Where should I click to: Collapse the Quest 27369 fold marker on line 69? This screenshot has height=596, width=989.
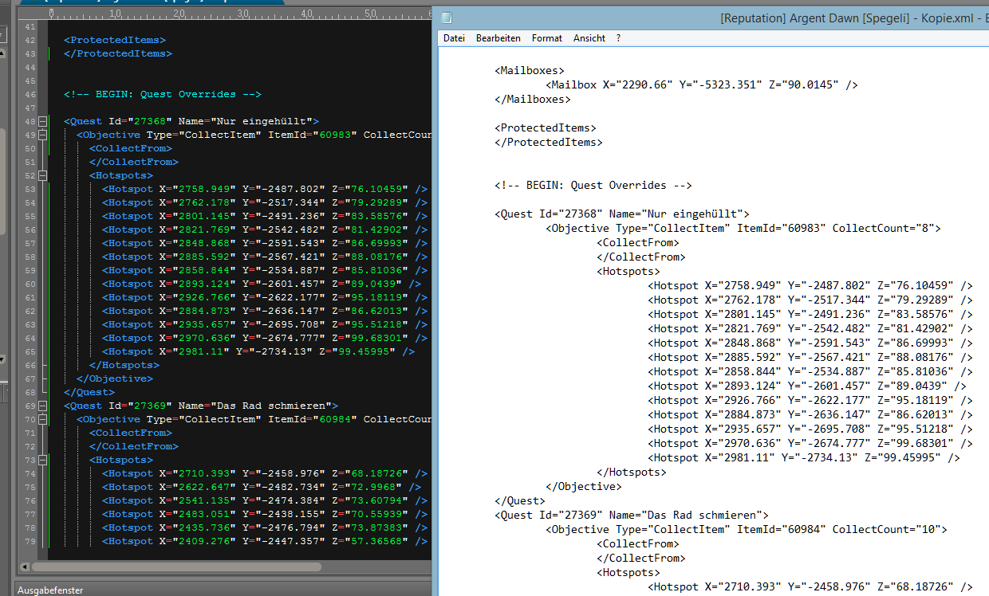(41, 406)
